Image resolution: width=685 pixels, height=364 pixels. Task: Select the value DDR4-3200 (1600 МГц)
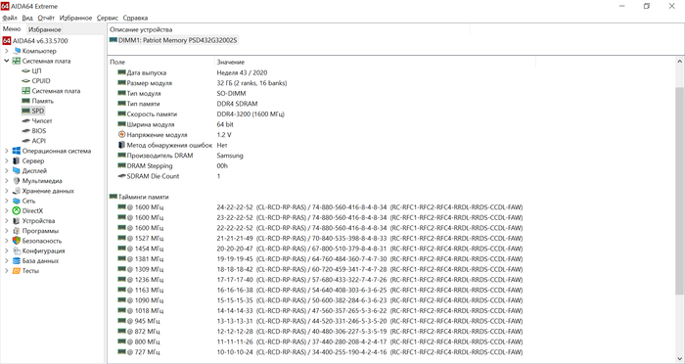pyautogui.click(x=251, y=114)
